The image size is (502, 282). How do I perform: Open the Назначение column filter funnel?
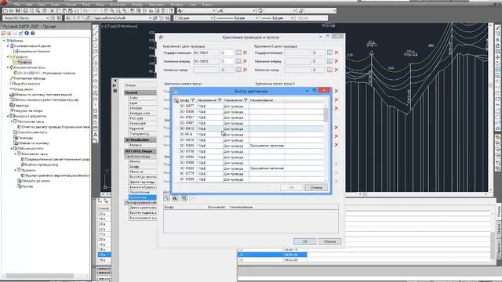pos(246,100)
